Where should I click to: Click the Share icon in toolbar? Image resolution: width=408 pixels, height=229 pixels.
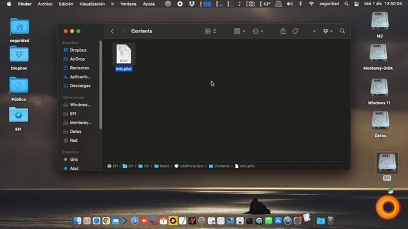283,31
